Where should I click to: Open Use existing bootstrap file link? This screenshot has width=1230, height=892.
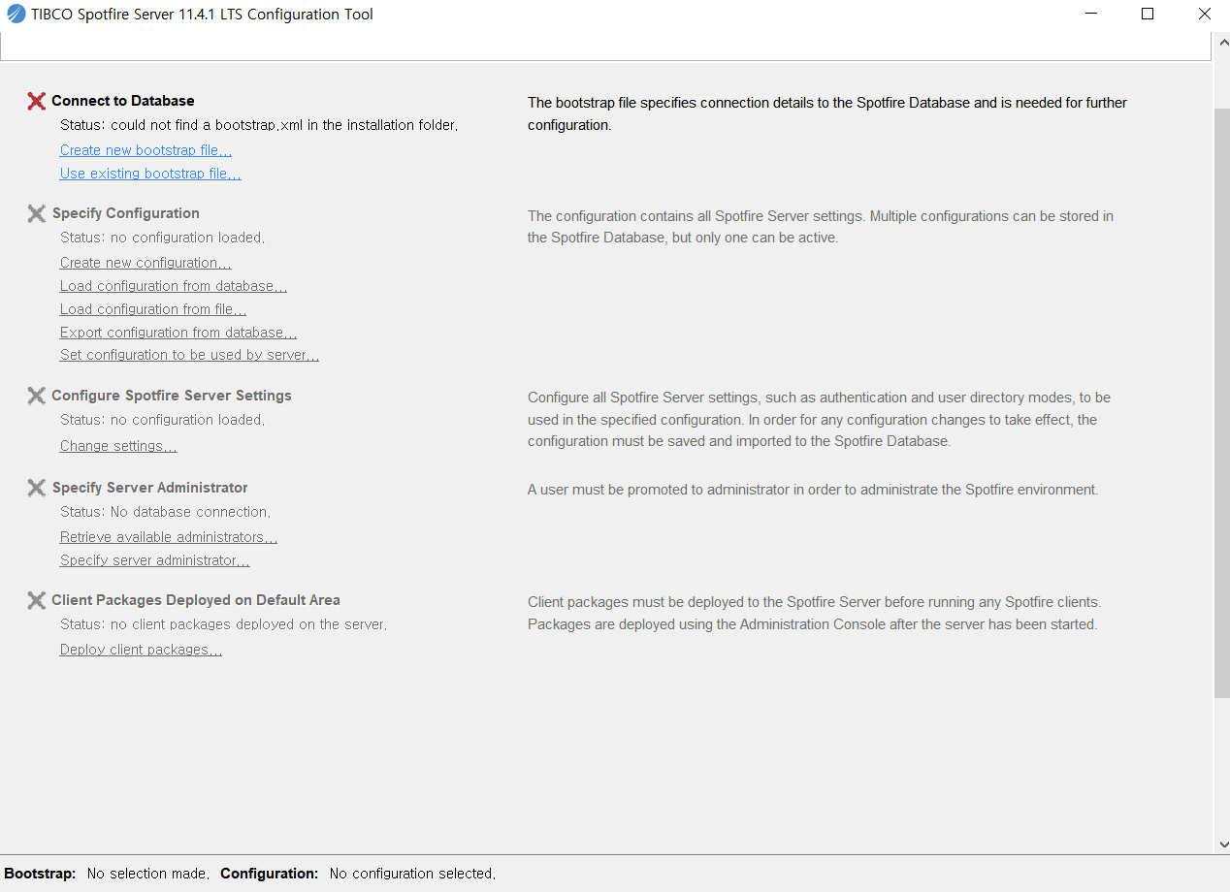tap(150, 174)
